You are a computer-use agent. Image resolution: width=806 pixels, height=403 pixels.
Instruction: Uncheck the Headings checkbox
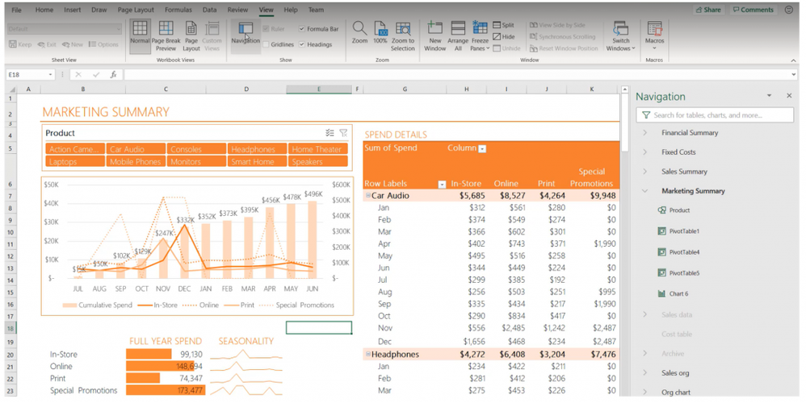302,45
